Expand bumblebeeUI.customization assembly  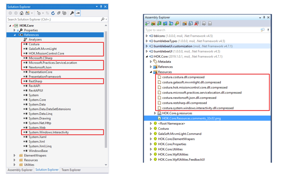(x=147, y=46)
